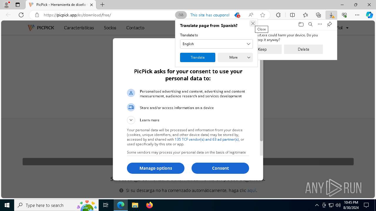Delete the flagged downloaded file
The height and width of the screenshot is (211, 376).
click(303, 49)
